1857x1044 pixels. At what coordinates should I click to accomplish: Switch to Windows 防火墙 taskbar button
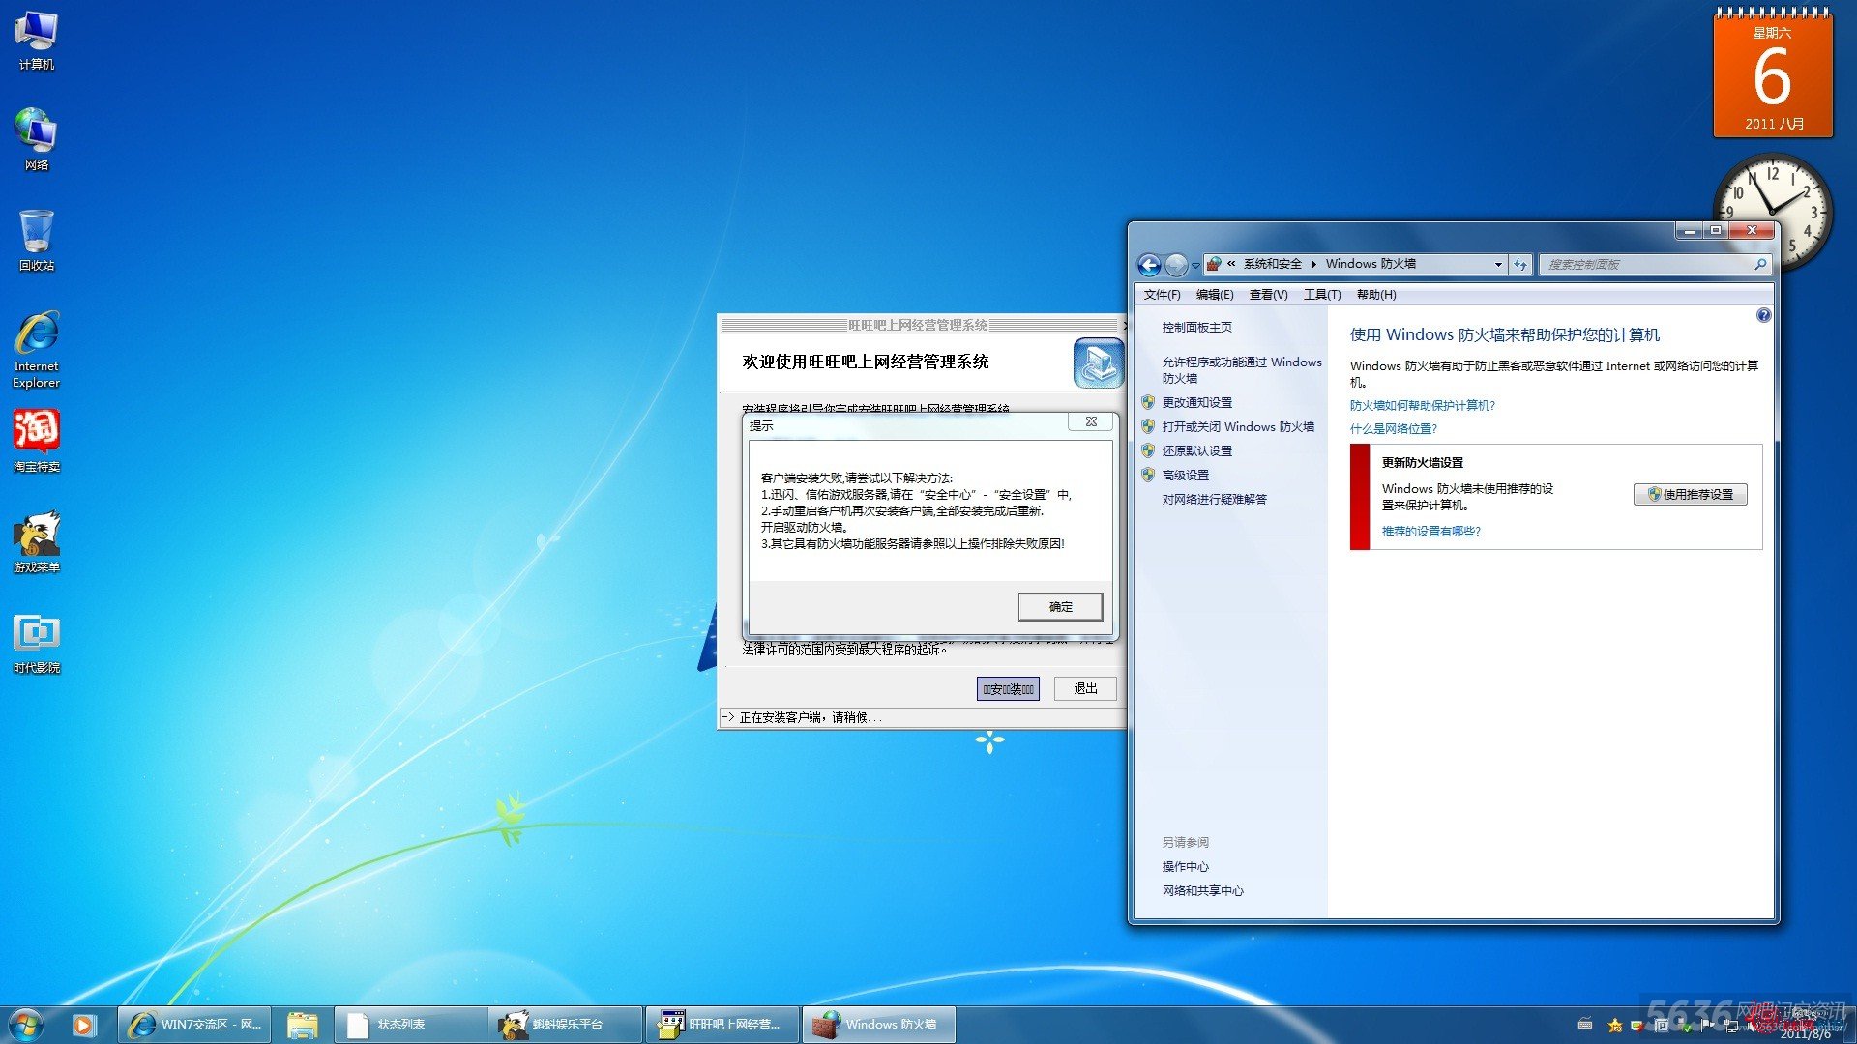click(879, 1025)
